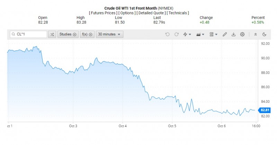Go to Futures Prices link
Image resolution: width=277 pixels, height=145 pixels.
[104, 13]
